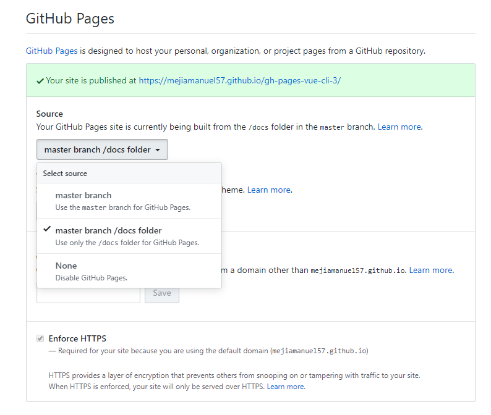This screenshot has height=415, width=491.
Task: Toggle the Enforce HTTPS checkbox
Action: pyautogui.click(x=40, y=338)
